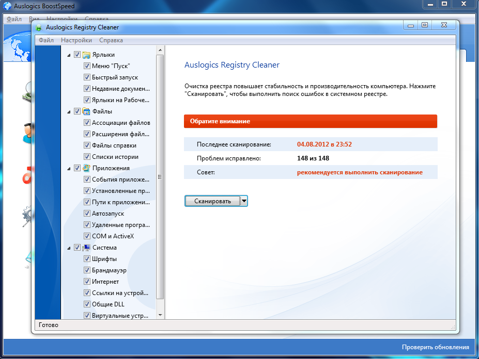The image size is (479, 359).
Task: Toggle the Файлы справки checkbox
Action: [87, 145]
